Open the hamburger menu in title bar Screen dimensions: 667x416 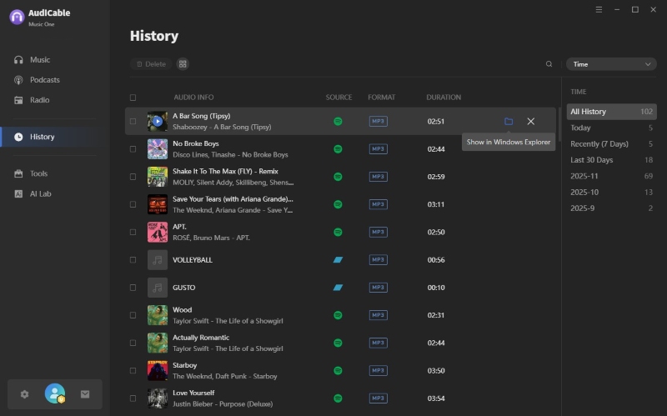coord(599,9)
